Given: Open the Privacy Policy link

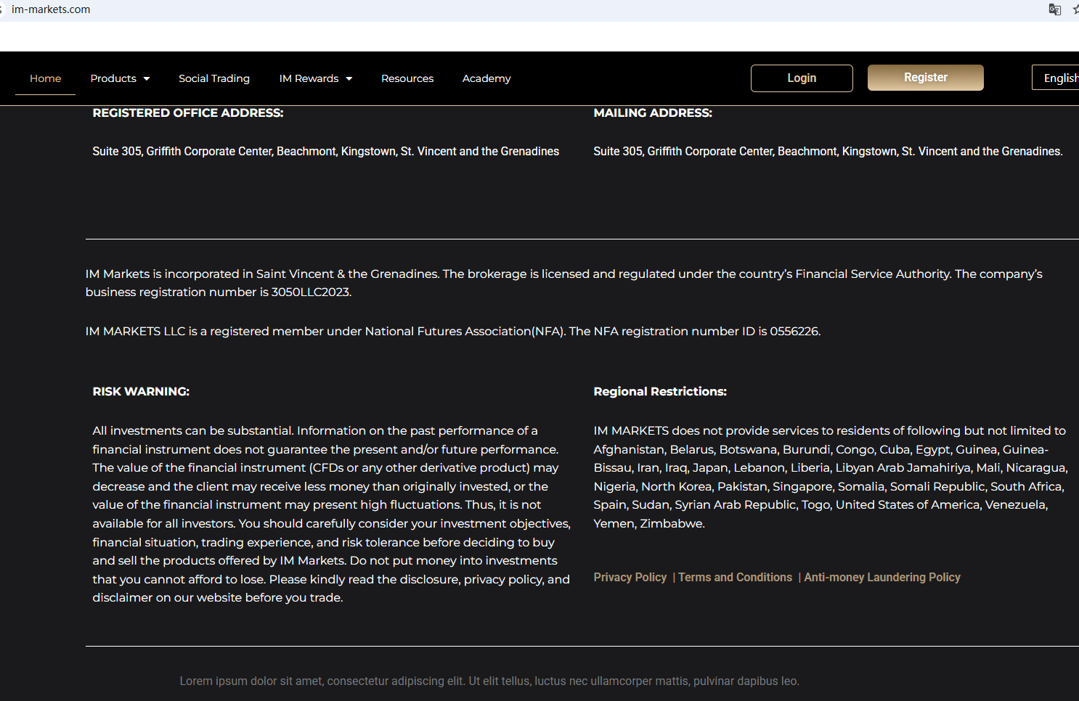Looking at the screenshot, I should click(630, 578).
